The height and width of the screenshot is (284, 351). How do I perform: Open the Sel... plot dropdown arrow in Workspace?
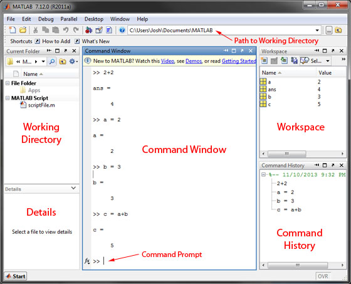tap(328, 61)
